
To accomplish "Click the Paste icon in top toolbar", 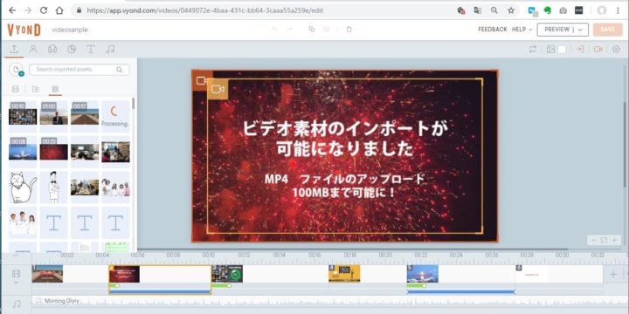I will pos(326,30).
